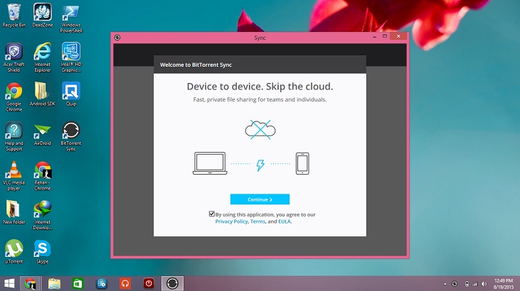This screenshot has width=520, height=291.
Task: Click the Windows Start button
Action: 9,283
